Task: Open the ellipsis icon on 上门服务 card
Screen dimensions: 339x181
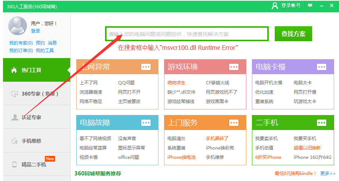Action: pyautogui.click(x=234, y=123)
